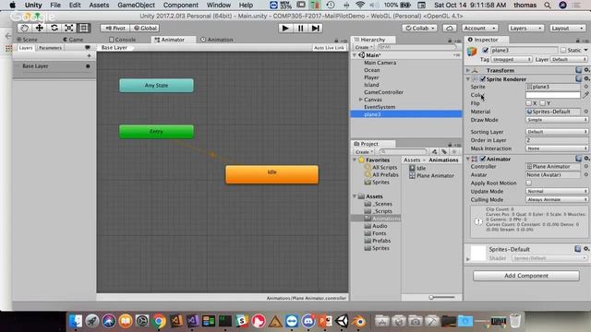Image resolution: width=591 pixels, height=332 pixels.
Task: Open Update Mode dropdown
Action: pos(557,191)
